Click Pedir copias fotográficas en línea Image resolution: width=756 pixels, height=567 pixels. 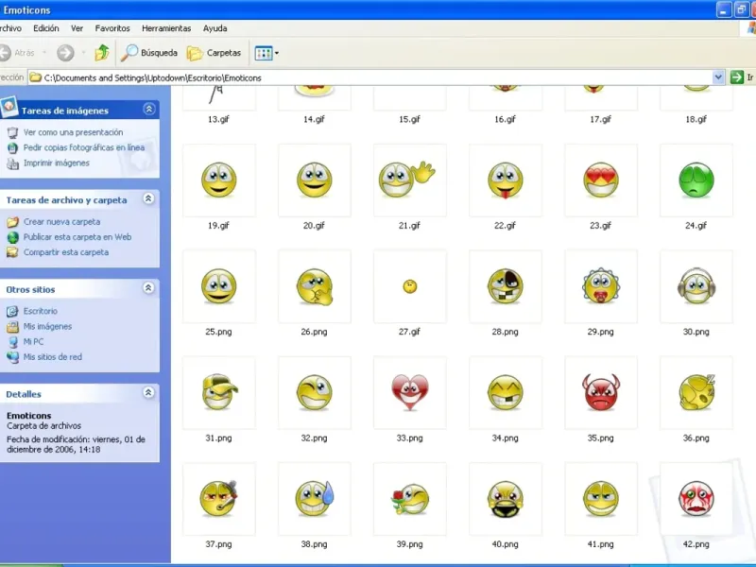click(84, 147)
